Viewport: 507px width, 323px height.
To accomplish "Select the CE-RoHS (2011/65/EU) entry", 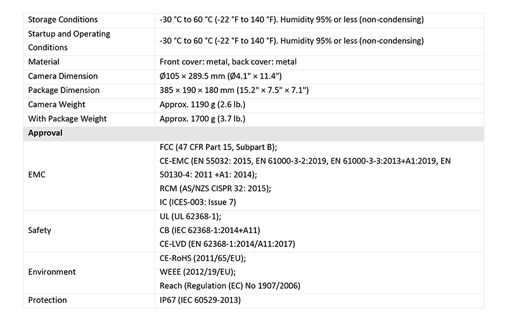I will pyautogui.click(x=203, y=258).
